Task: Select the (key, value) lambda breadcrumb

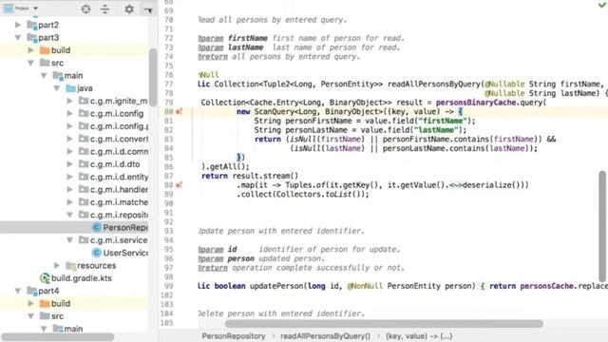Action: coord(419,336)
